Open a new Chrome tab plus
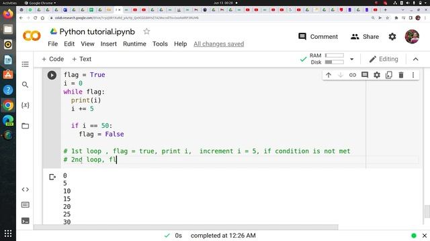The width and height of the screenshot is (430, 241). pyautogui.click(x=385, y=10)
